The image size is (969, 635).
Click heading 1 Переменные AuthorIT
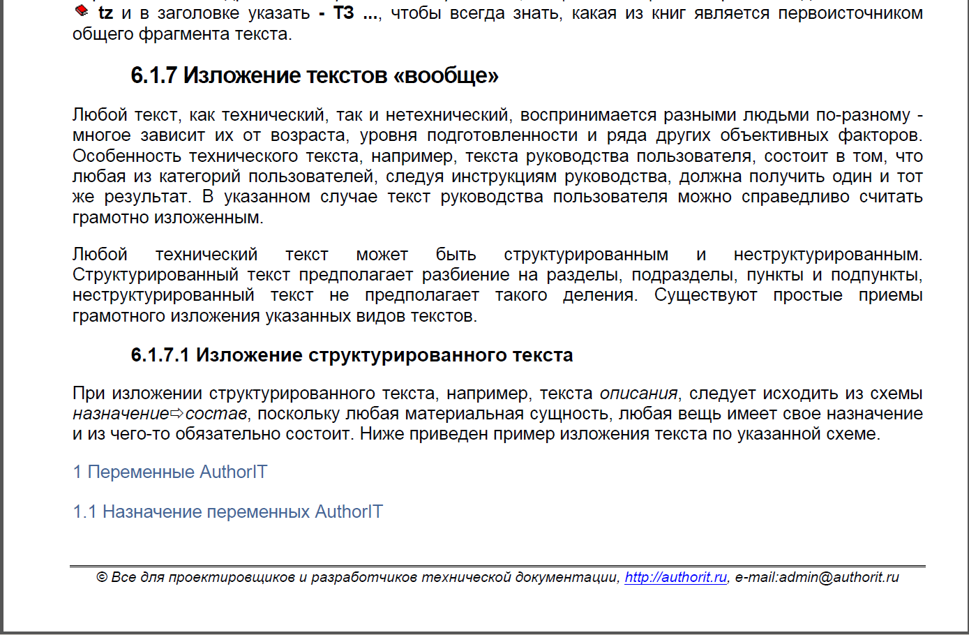point(170,472)
